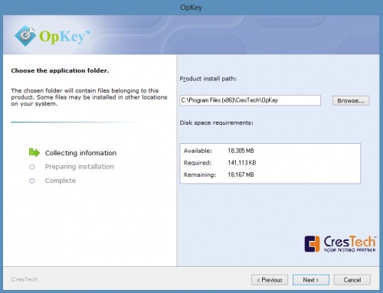The width and height of the screenshot is (383, 293).
Task: Click the Required disk space value
Action: point(242,163)
